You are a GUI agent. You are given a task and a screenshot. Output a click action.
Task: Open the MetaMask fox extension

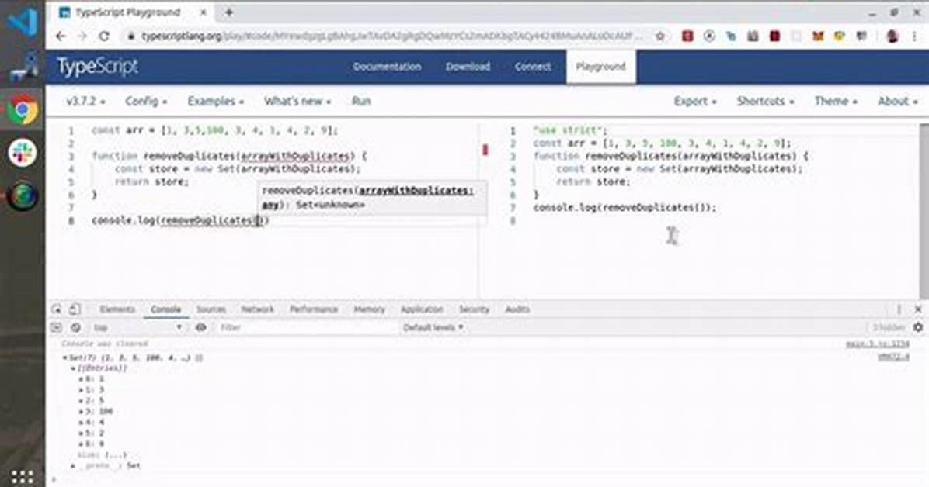point(818,36)
